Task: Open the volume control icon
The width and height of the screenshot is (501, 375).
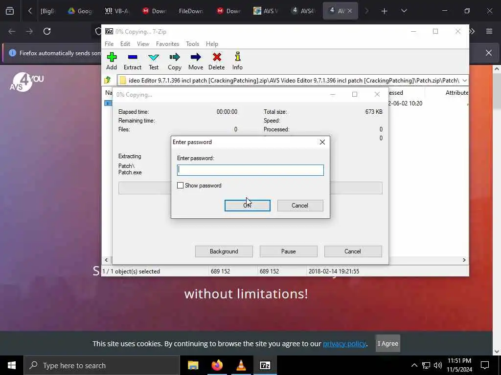Action: pyautogui.click(x=438, y=365)
